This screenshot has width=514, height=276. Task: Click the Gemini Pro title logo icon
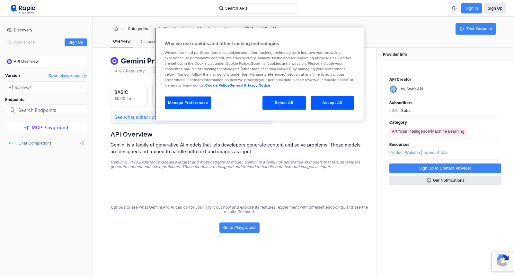click(x=114, y=61)
